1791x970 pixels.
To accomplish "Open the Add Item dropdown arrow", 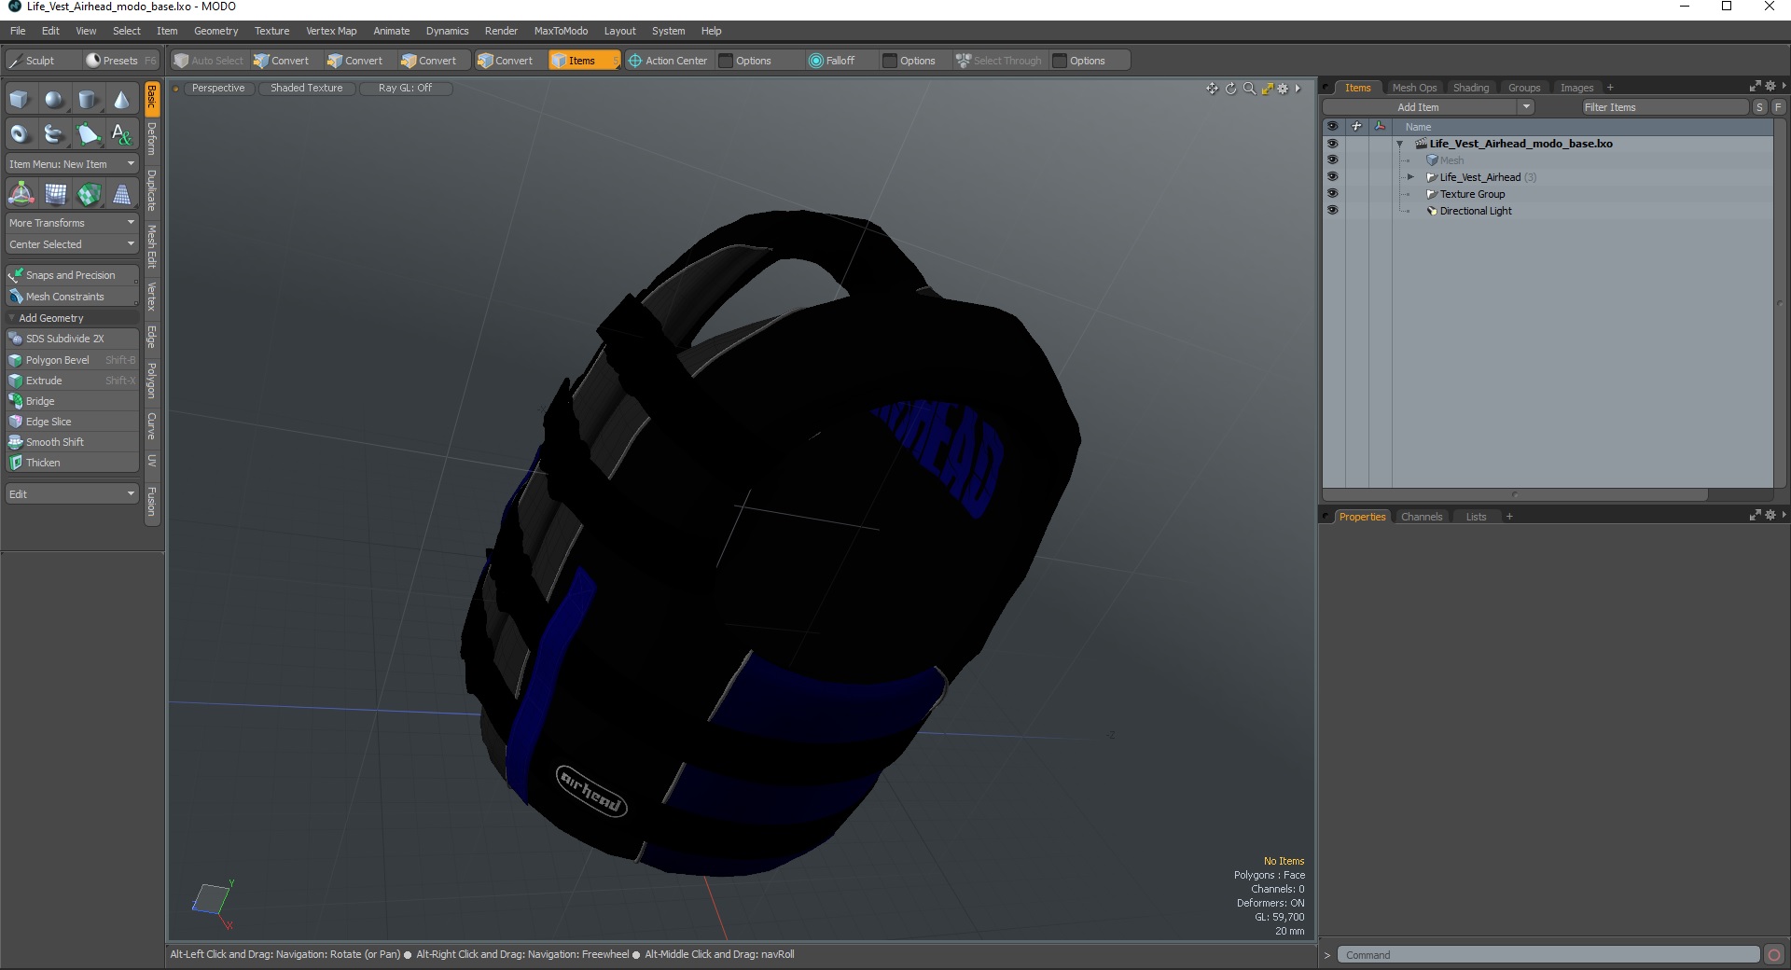I will (1526, 107).
